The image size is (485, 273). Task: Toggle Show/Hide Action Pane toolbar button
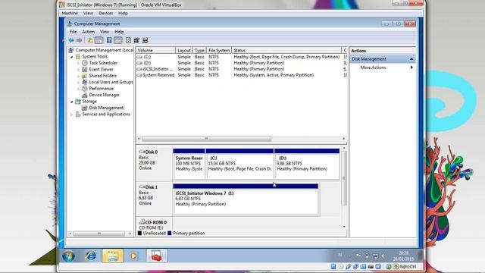118,40
